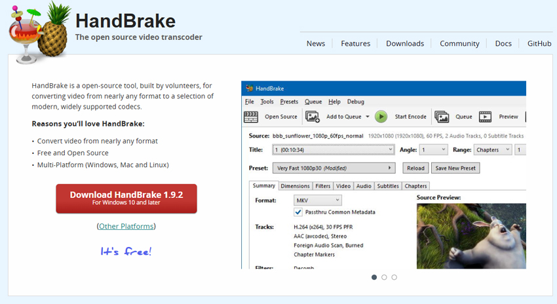The width and height of the screenshot is (557, 304).
Task: Click the Open Source film clapper icon
Action: [251, 117]
